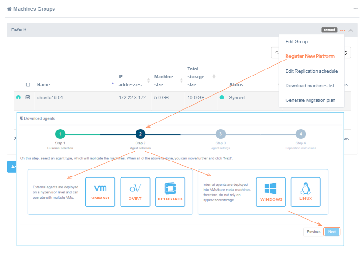Uncheck the ubuntu16.04 row checkbox
The image size is (363, 260).
click(x=28, y=98)
